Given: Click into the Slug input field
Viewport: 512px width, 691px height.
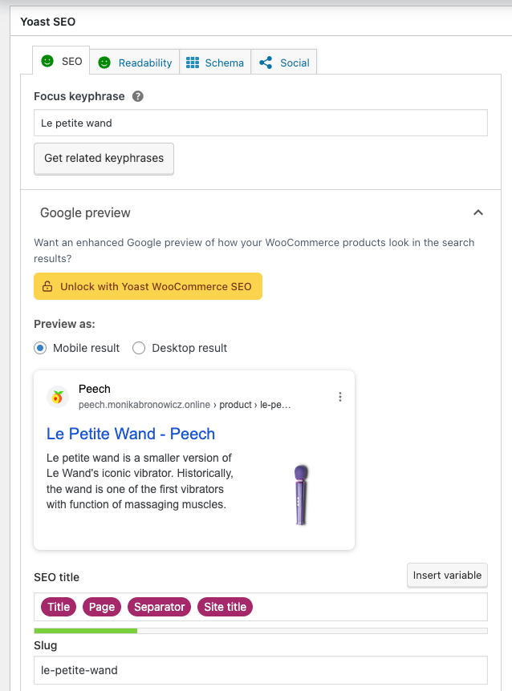Looking at the screenshot, I should [x=261, y=670].
